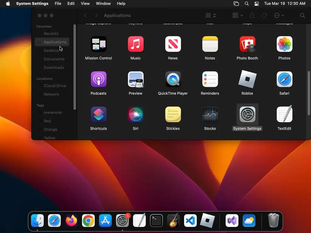This screenshot has height=233, width=311.
Task: Launch Firefox from the Dock
Action: 71,221
